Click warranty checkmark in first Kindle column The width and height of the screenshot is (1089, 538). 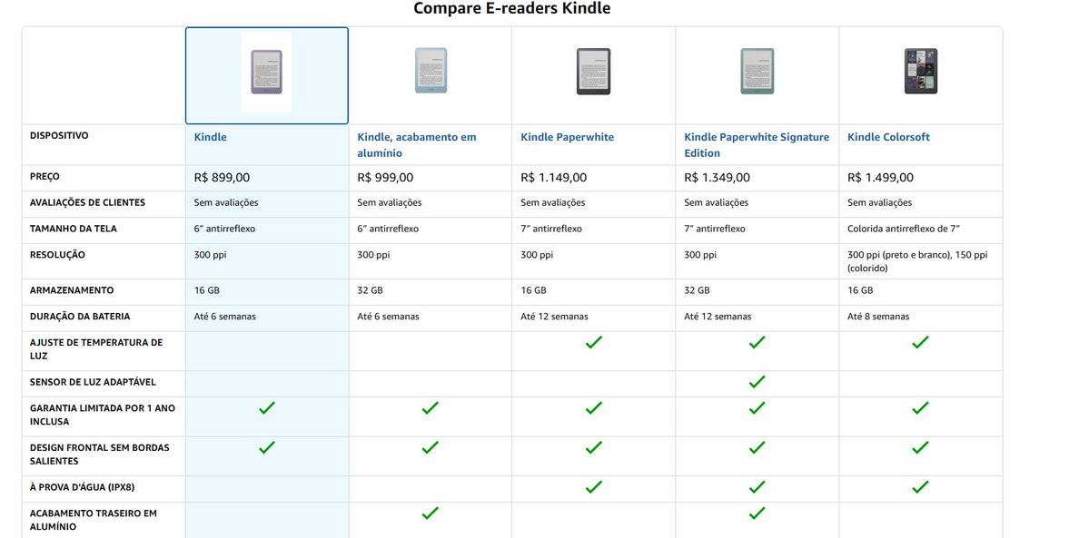pyautogui.click(x=267, y=408)
